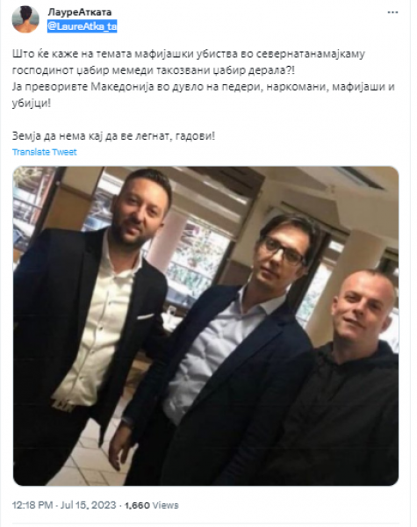The height and width of the screenshot is (527, 417).
Task: Click the Jul 15, 2023 date
Action: click(88, 505)
